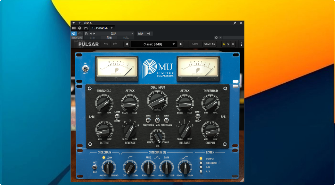This screenshot has height=185, width=335.
Task: Turn the R/S RELEASE selector knob
Action: tap(185, 131)
